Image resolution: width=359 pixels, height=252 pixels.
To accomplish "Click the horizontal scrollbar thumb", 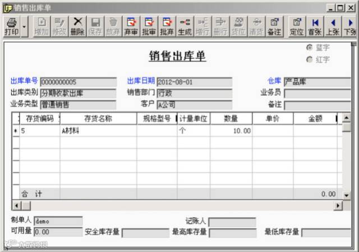I will coord(26,206).
